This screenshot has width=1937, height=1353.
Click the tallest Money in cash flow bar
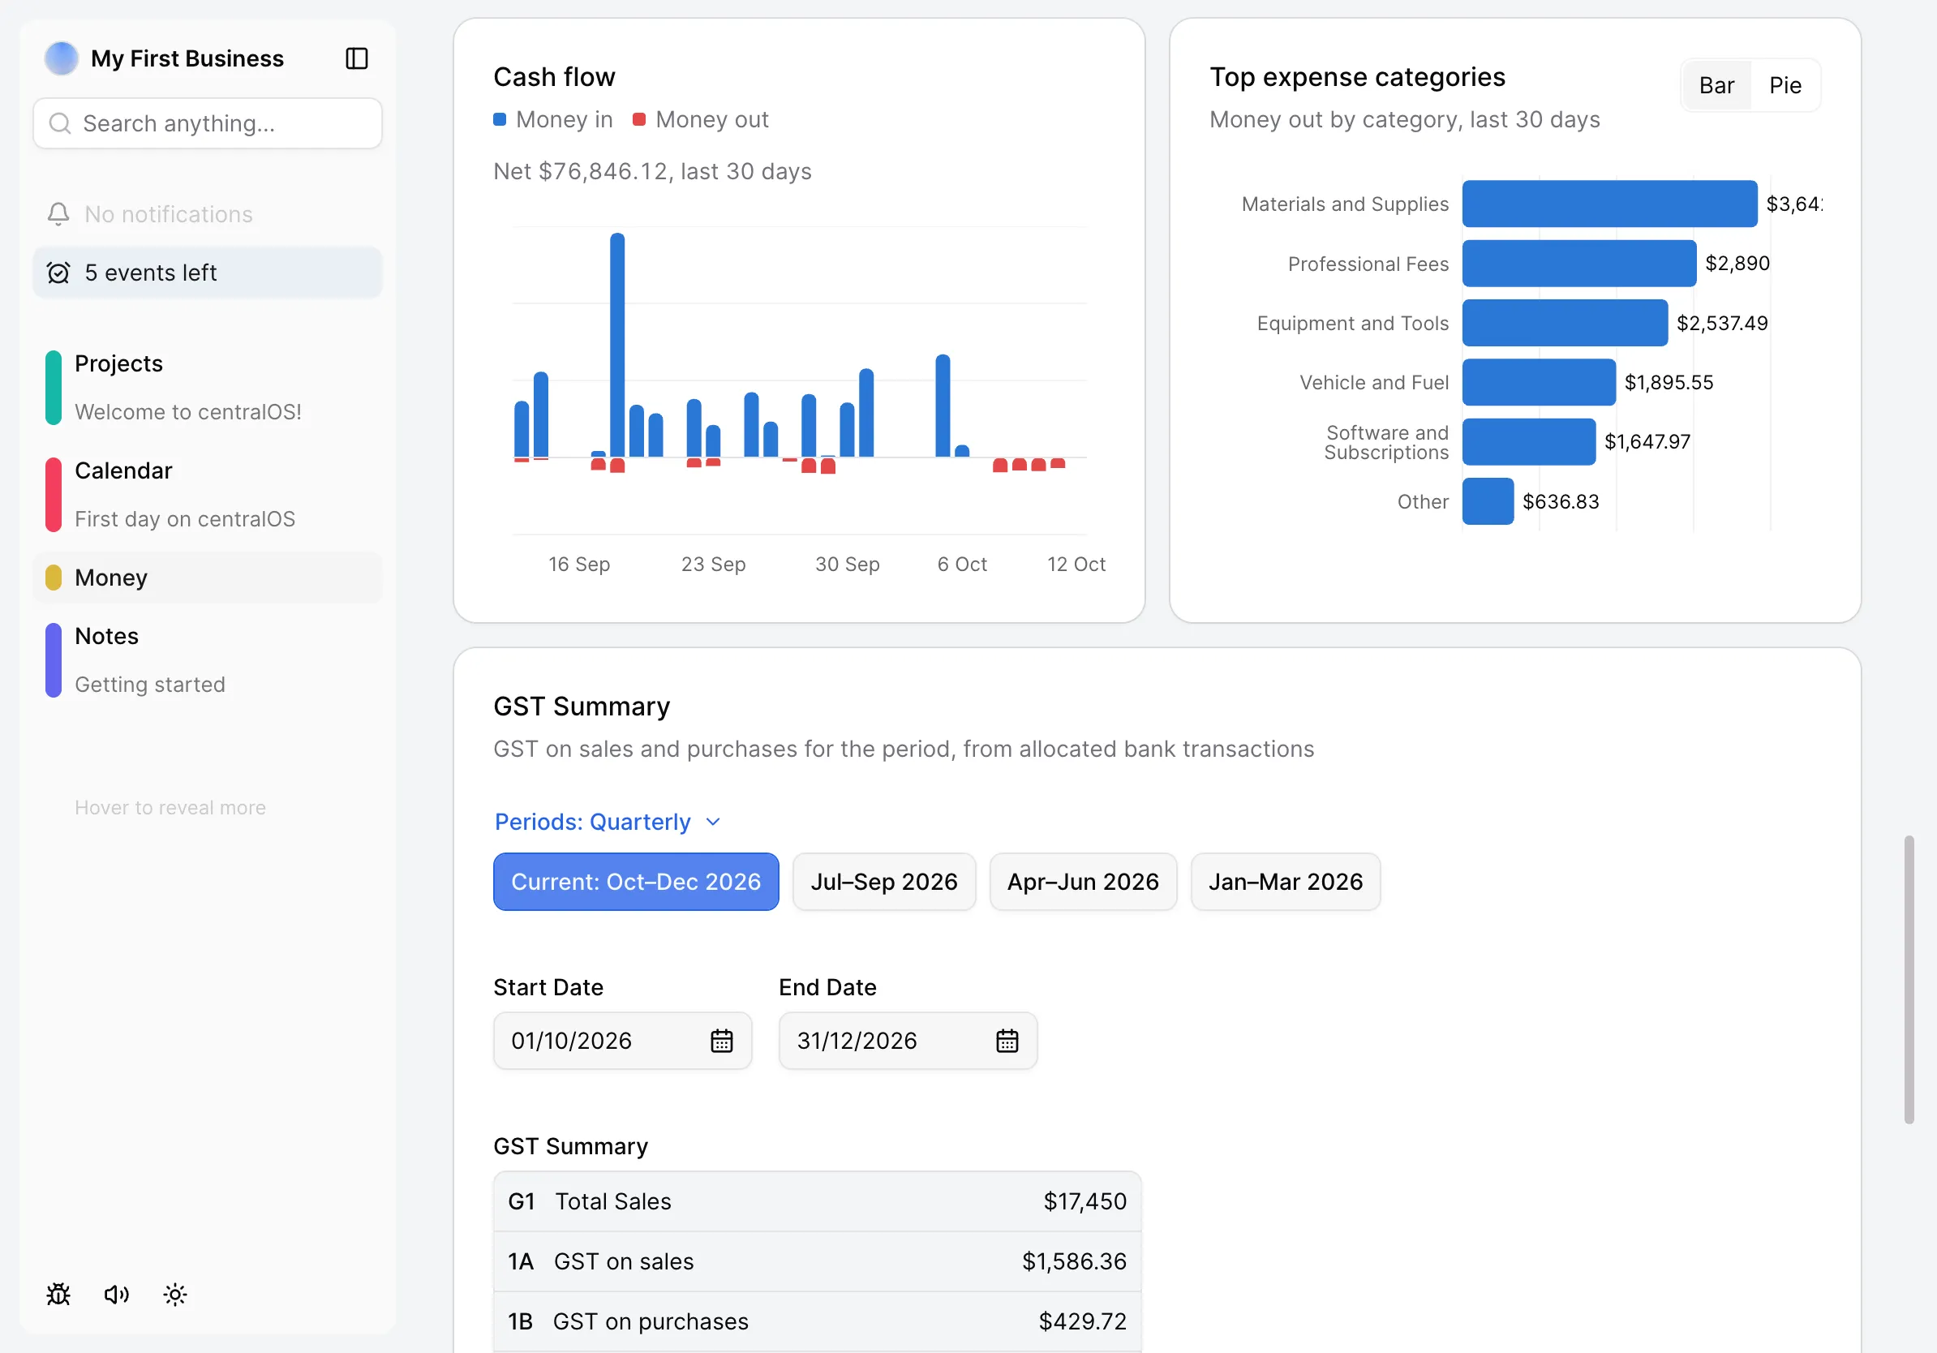(x=617, y=345)
